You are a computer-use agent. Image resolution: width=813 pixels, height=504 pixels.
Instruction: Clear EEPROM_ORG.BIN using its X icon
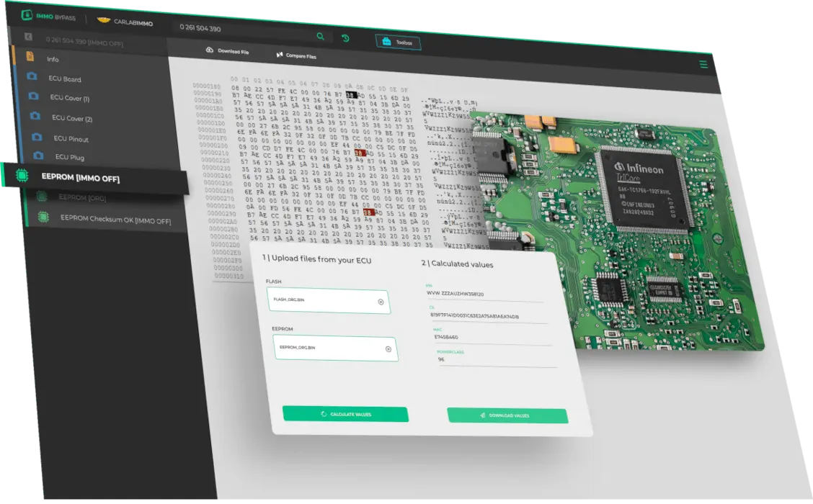[x=388, y=348]
